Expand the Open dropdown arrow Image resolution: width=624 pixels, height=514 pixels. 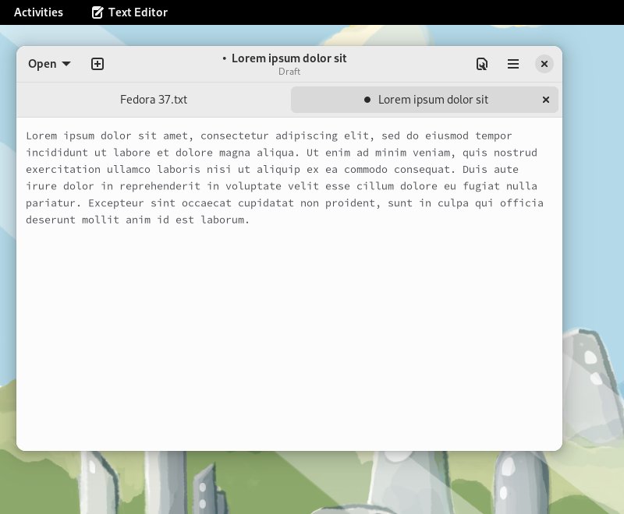tap(66, 64)
